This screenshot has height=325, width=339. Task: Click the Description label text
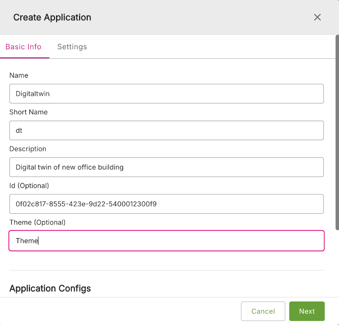pos(28,149)
